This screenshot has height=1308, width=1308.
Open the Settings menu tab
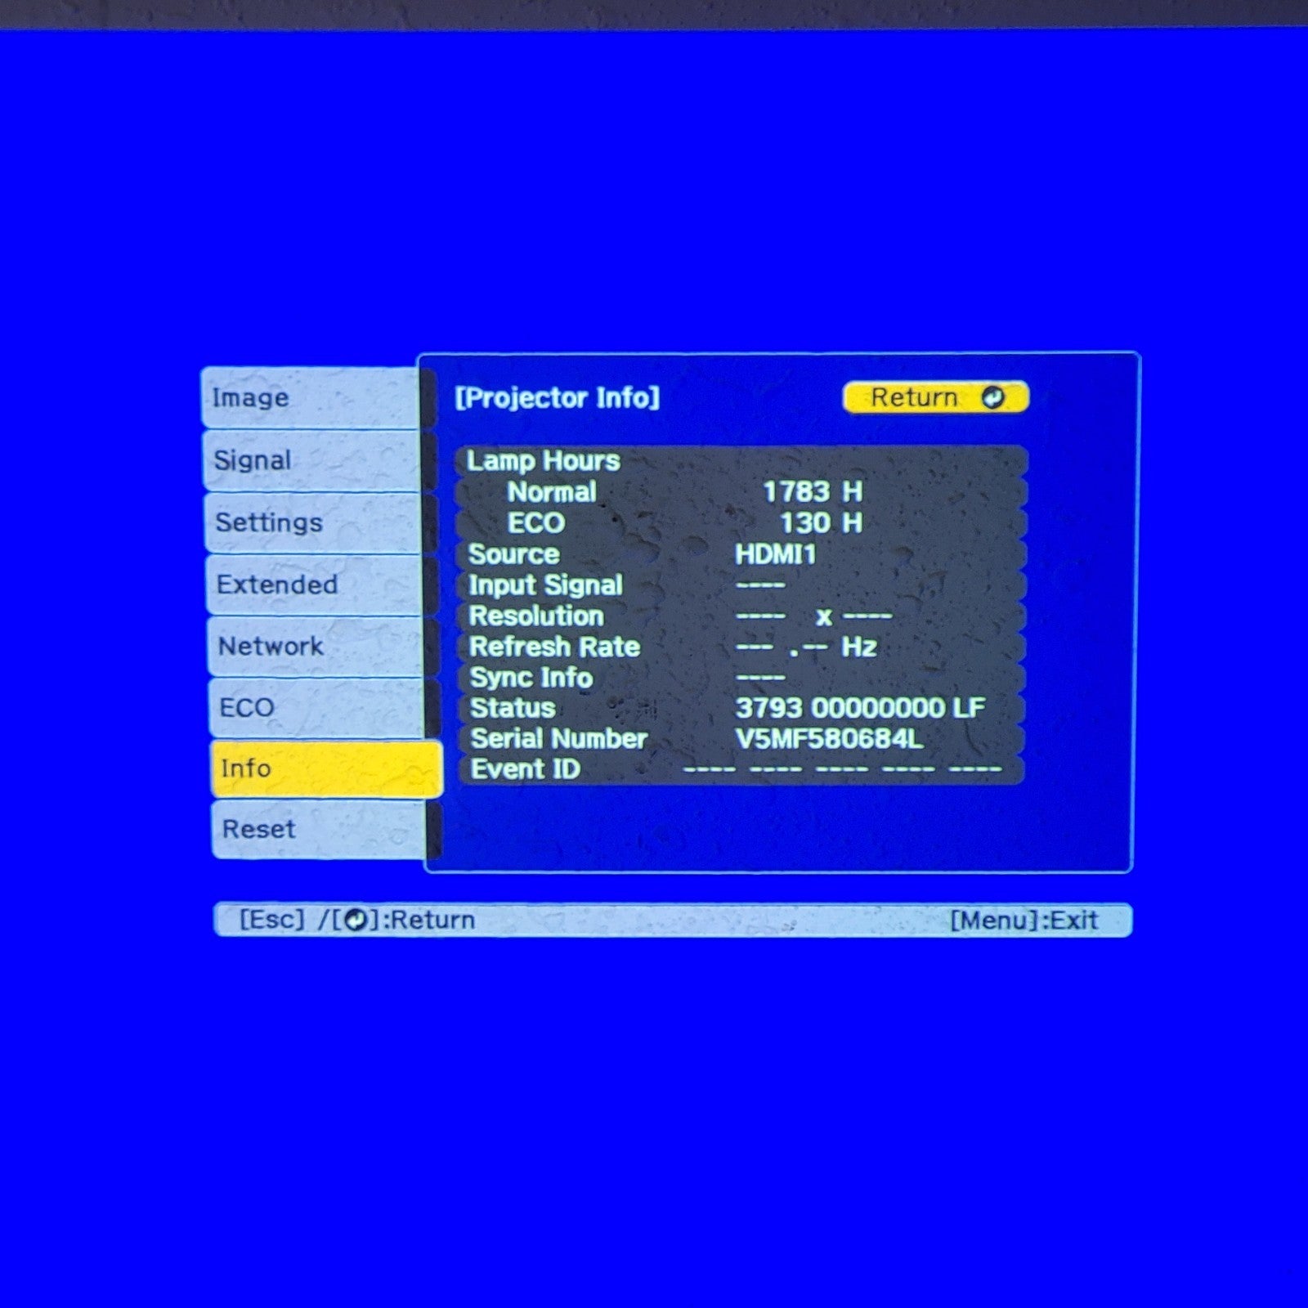(315, 522)
